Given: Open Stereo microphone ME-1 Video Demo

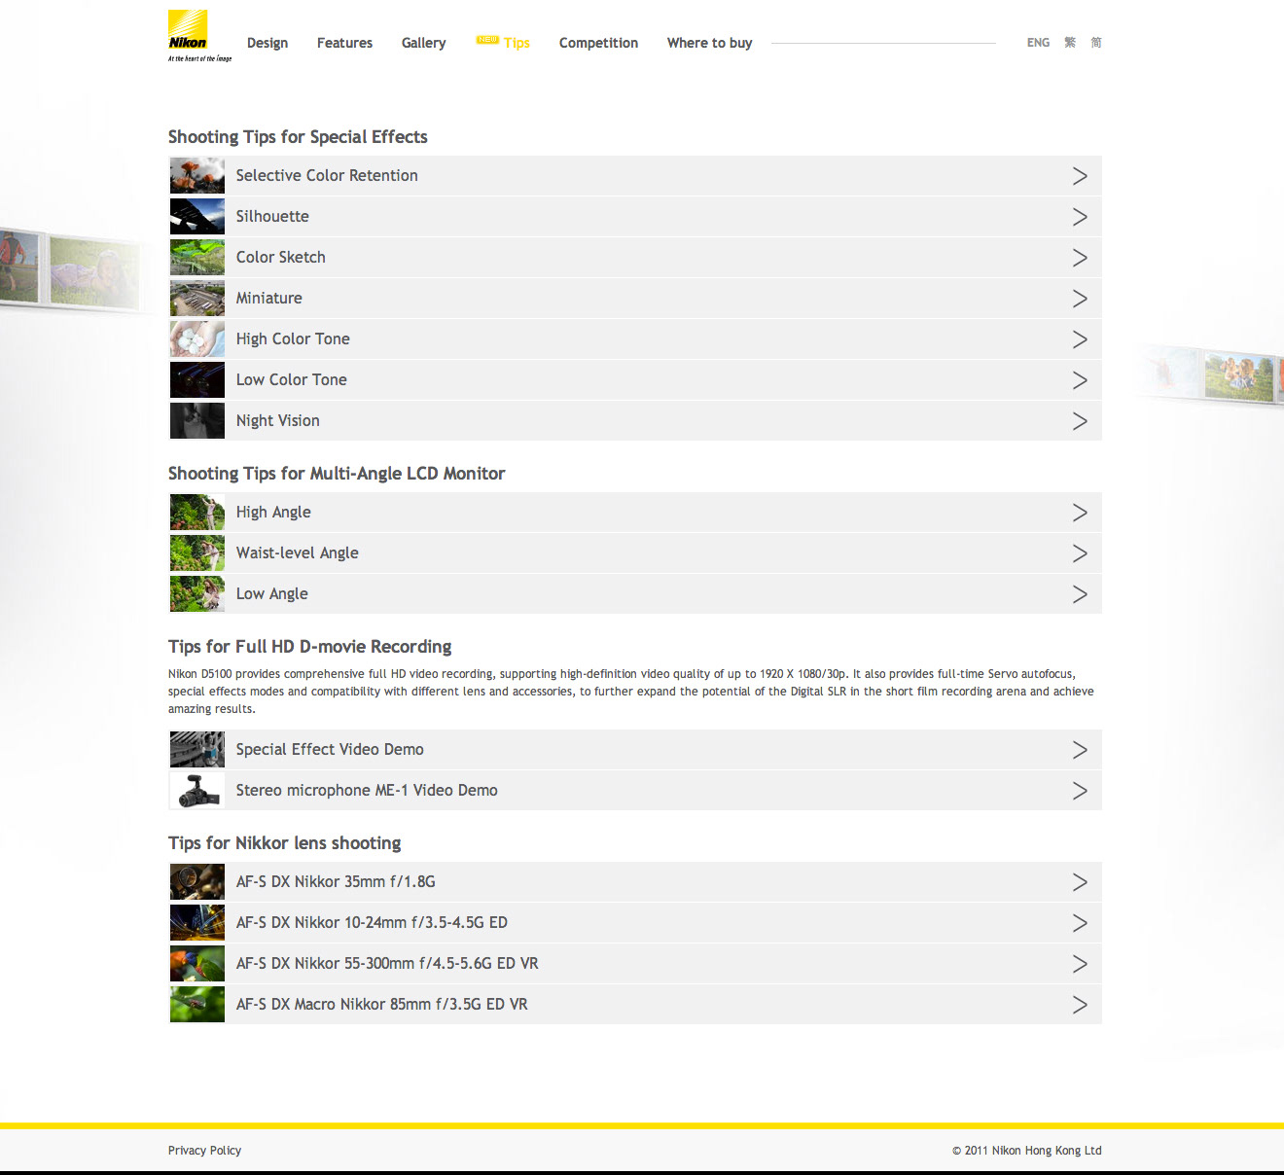Looking at the screenshot, I should [367, 791].
